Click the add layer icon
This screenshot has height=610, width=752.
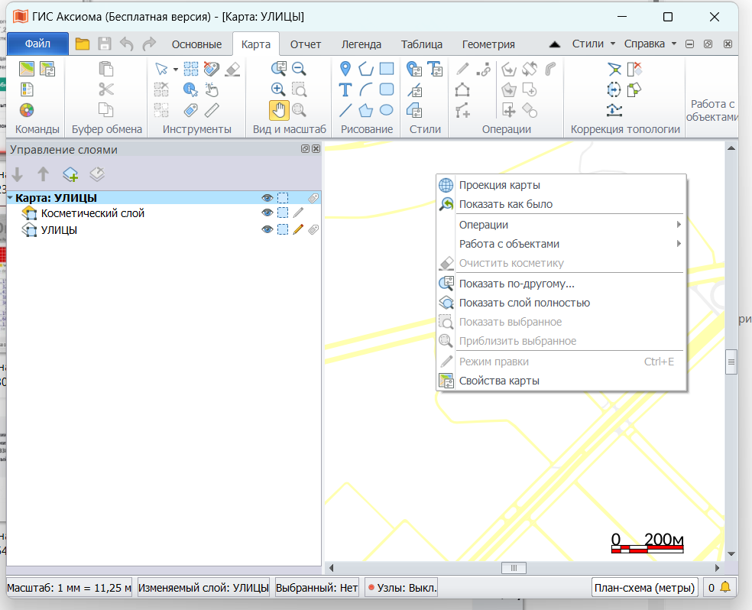[70, 174]
